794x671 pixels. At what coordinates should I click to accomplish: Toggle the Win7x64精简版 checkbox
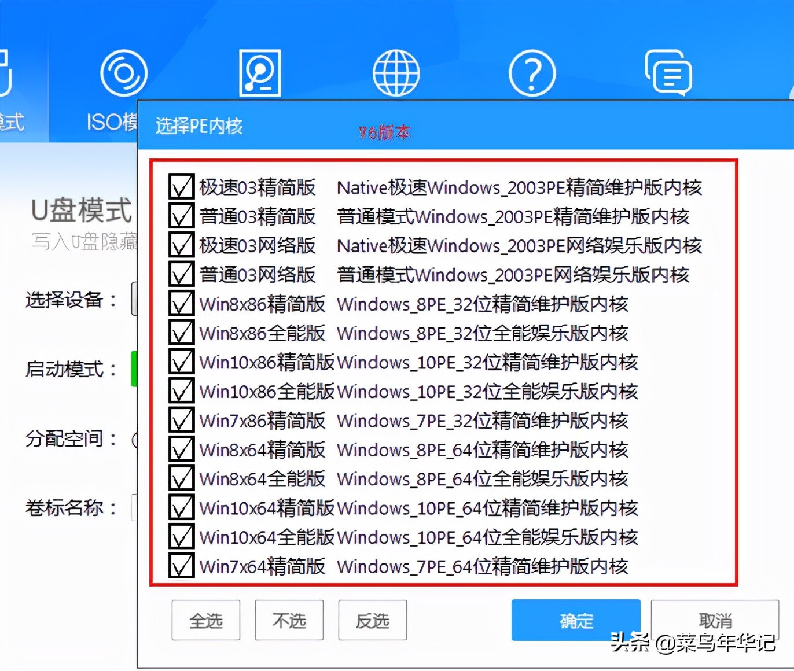[181, 566]
